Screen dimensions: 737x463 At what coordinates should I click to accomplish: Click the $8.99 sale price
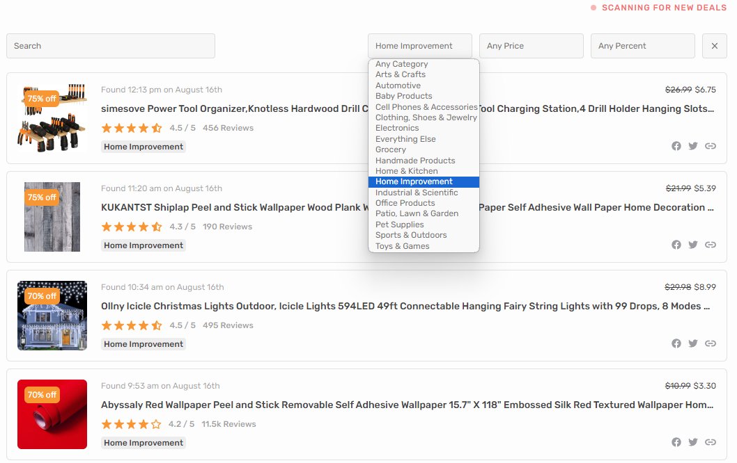pyautogui.click(x=705, y=287)
